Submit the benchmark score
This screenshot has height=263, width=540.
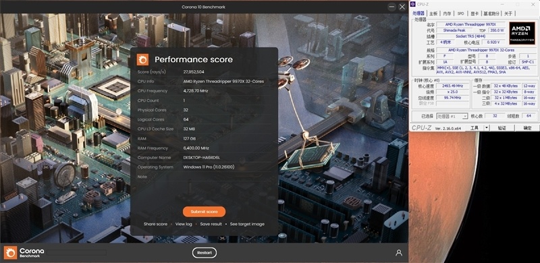click(205, 212)
